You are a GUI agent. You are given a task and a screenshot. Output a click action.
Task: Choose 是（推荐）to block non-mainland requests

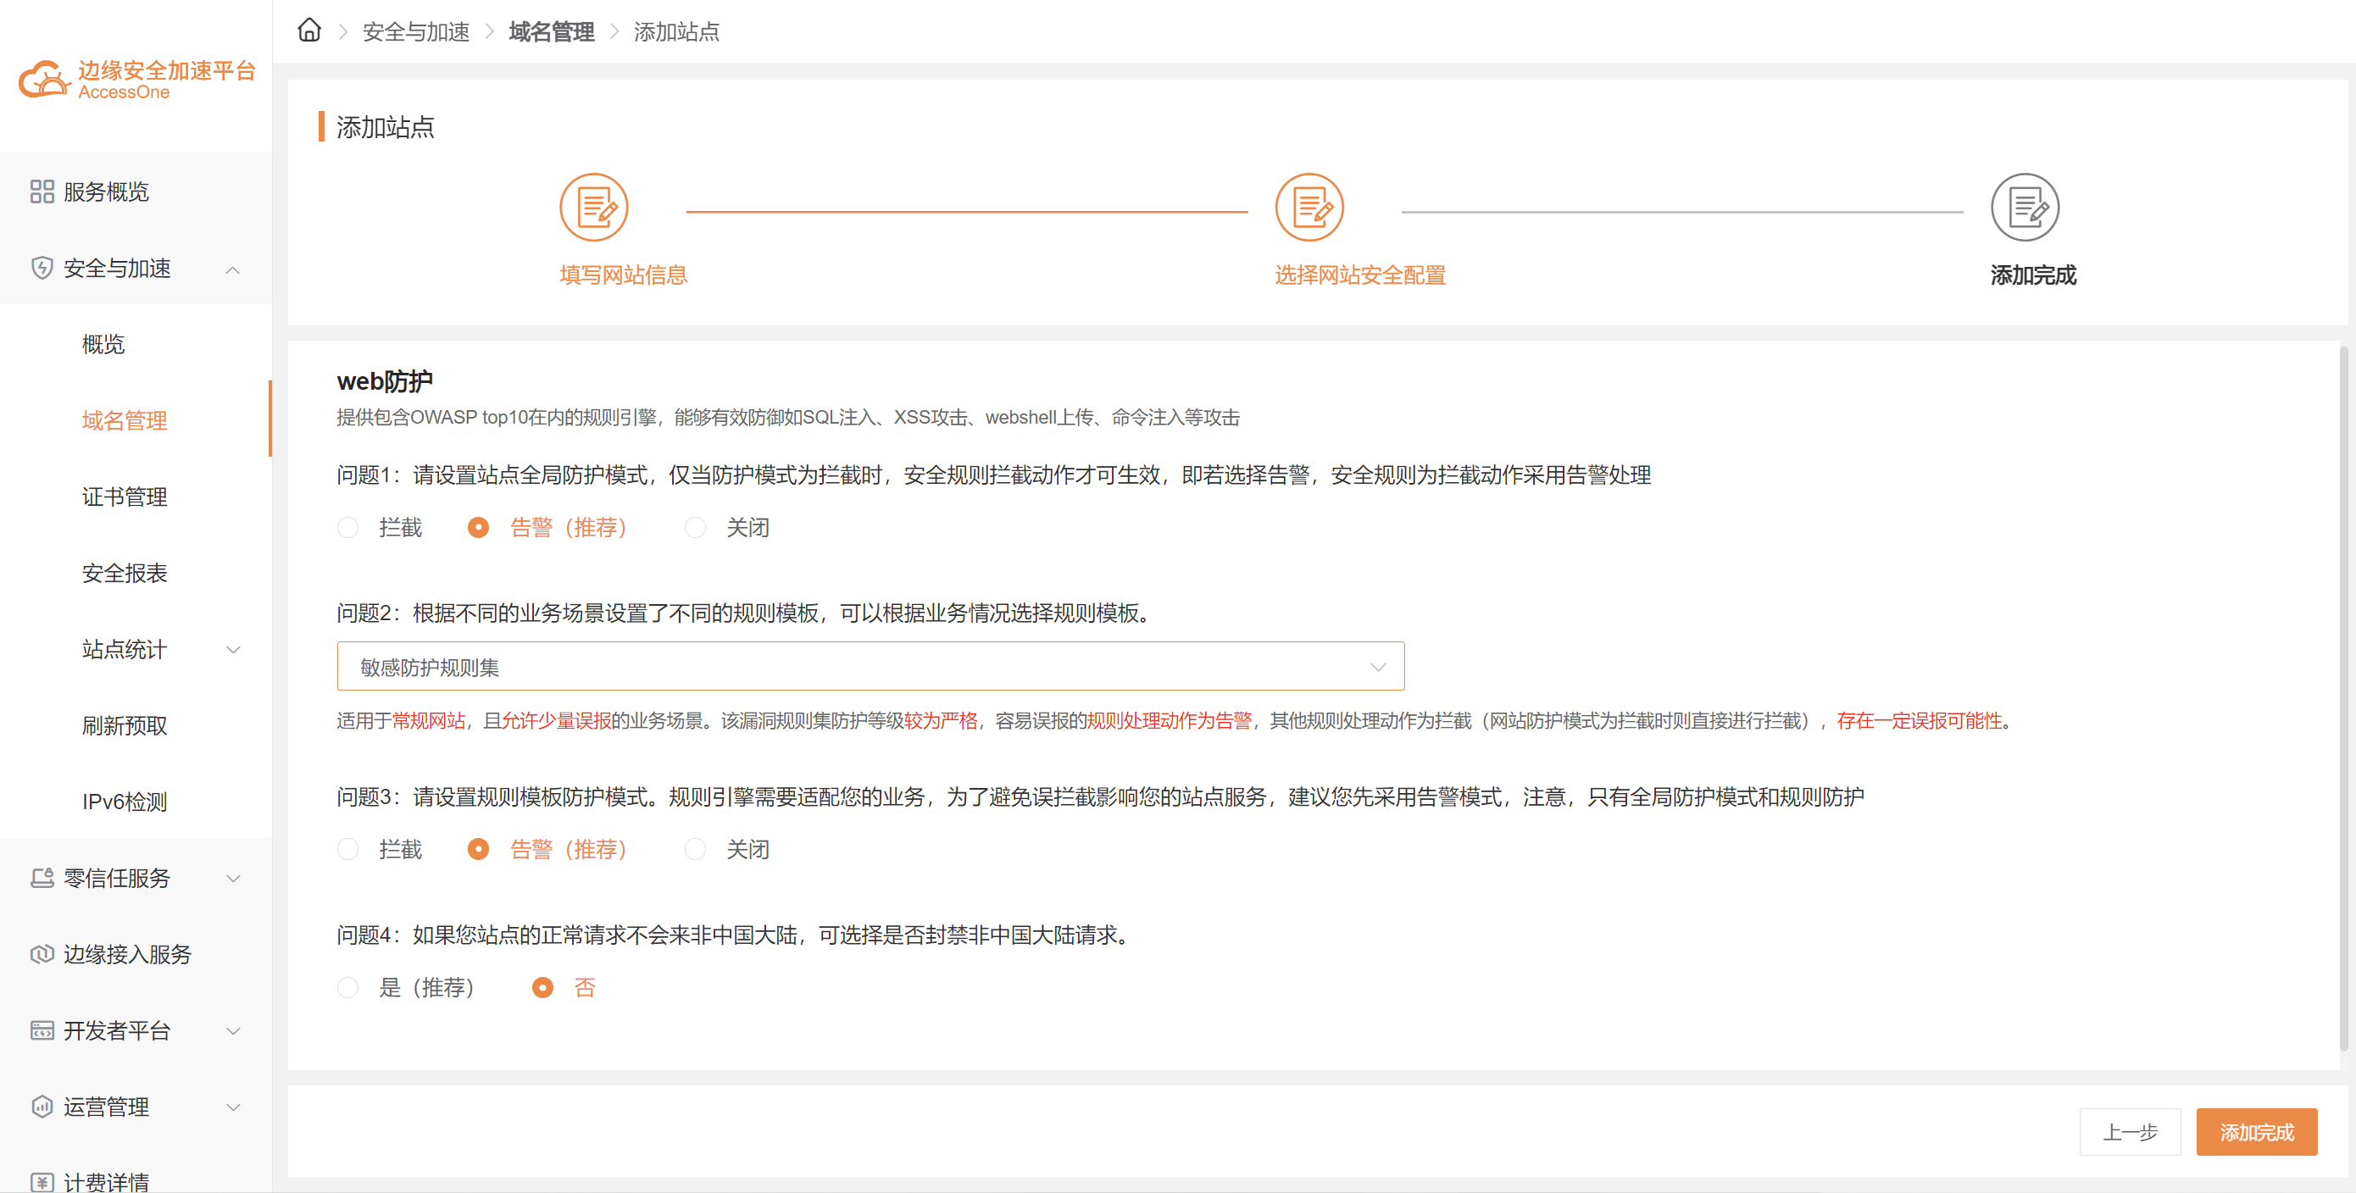pos(347,987)
